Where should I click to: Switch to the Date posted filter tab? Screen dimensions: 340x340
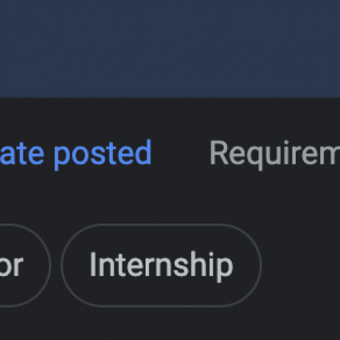[x=75, y=153]
